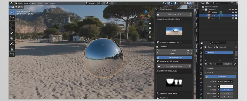Uncheck the Collection exclude checkbox

coord(230,10)
